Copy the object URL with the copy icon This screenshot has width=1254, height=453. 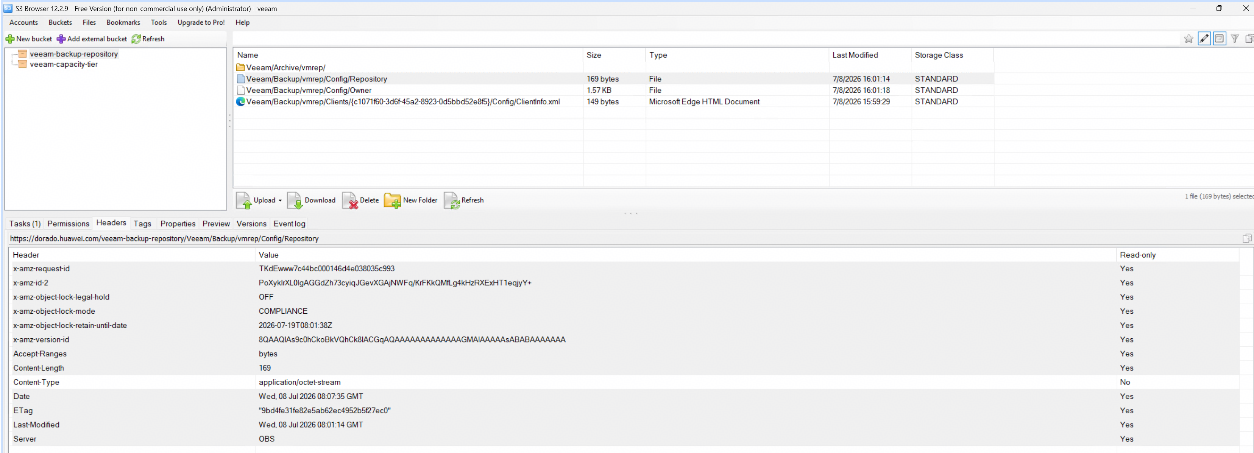tap(1247, 238)
